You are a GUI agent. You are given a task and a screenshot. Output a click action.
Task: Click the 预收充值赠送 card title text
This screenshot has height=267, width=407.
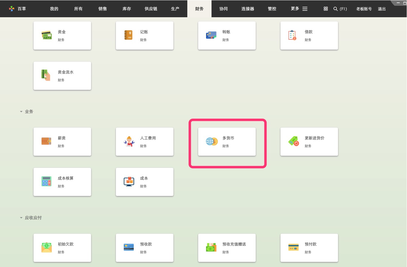point(234,244)
